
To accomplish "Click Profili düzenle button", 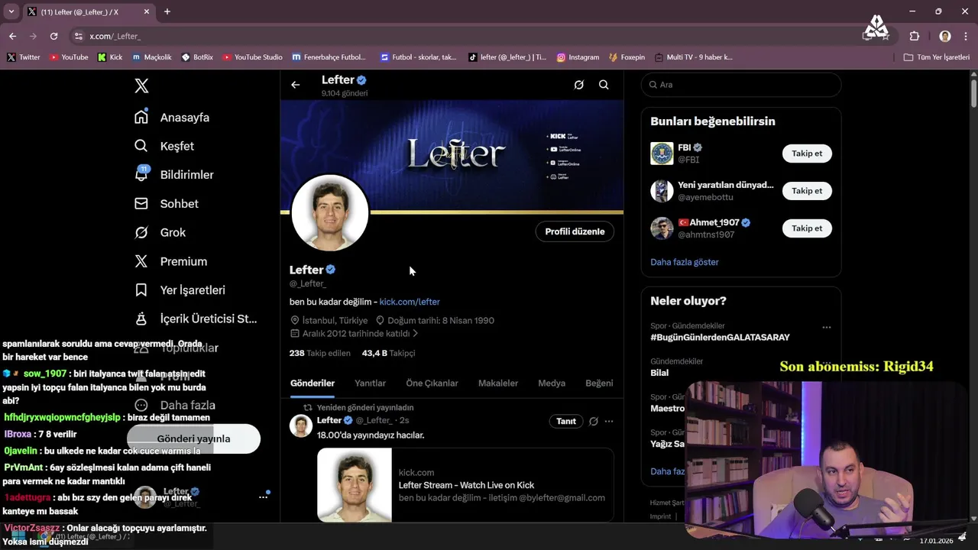I will pos(575,231).
